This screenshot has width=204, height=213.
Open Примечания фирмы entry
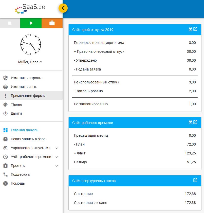coord(28,96)
